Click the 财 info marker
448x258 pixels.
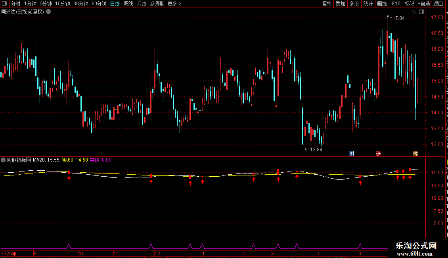point(352,154)
